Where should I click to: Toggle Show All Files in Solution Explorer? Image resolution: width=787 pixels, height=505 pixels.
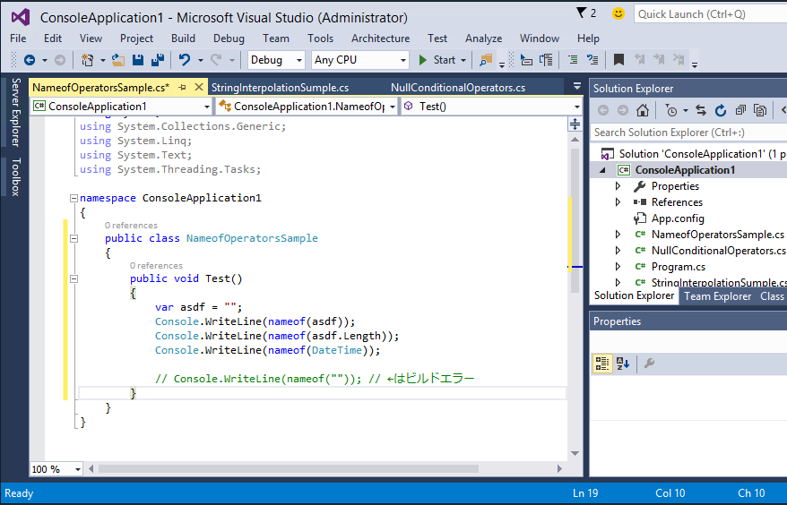click(760, 110)
